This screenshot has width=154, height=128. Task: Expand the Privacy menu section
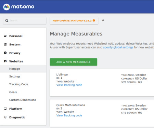(15, 53)
